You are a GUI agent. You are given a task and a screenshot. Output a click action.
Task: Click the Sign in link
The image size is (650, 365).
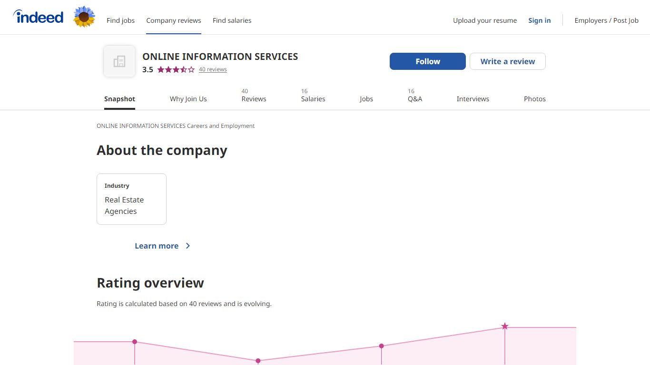540,20
